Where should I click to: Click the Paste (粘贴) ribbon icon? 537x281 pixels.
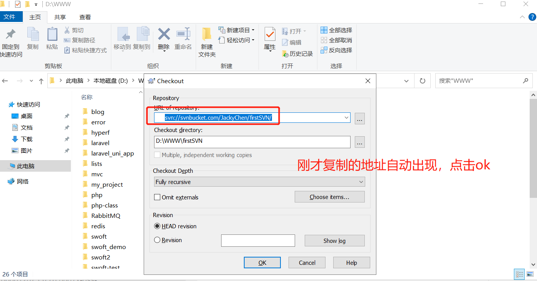pos(52,35)
